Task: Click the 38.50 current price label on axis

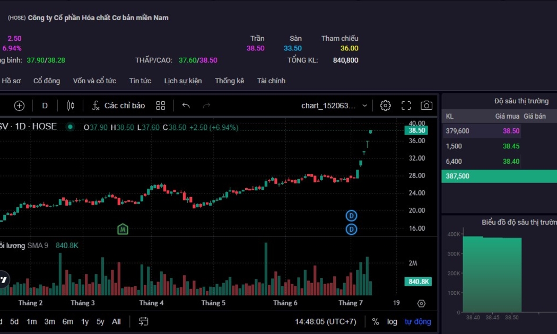Action: (416, 130)
